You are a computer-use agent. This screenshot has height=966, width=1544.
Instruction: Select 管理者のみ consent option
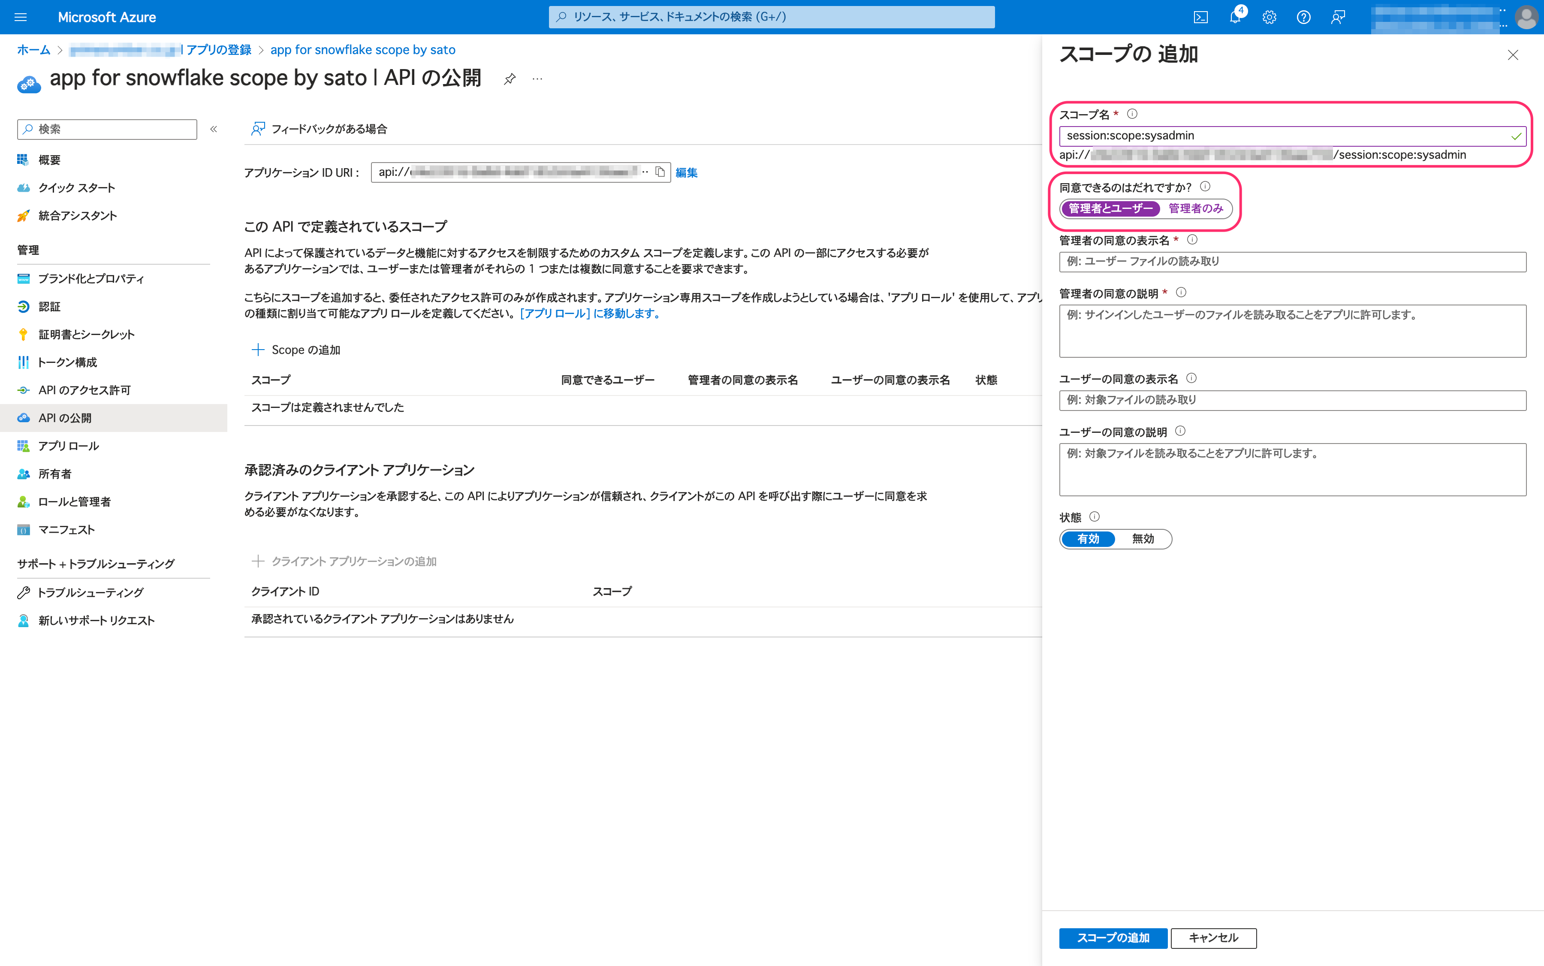click(1196, 209)
